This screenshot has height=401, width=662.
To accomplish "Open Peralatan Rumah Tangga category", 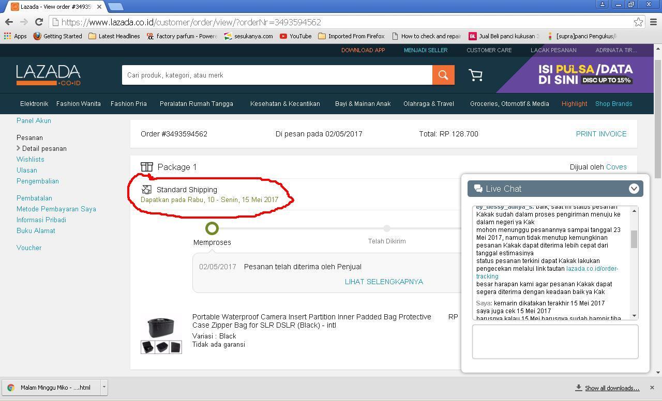I will click(x=197, y=104).
